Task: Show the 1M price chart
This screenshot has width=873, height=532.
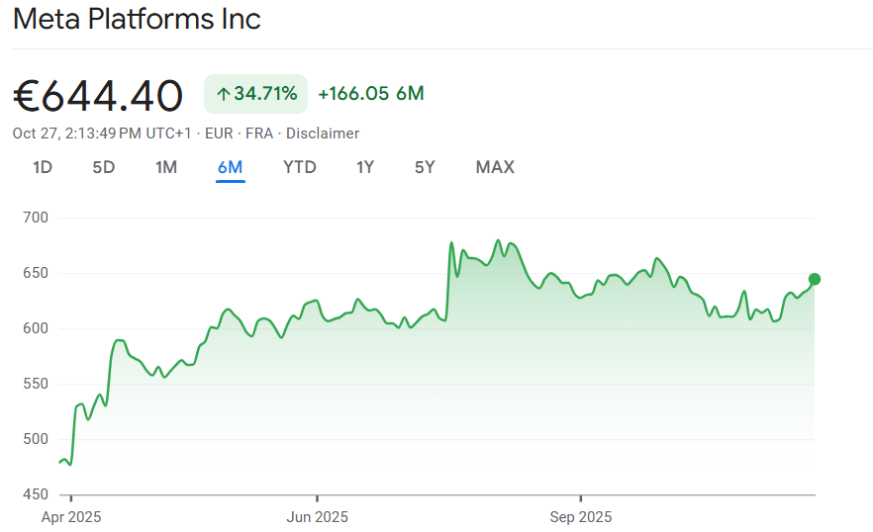Action: 166,167
